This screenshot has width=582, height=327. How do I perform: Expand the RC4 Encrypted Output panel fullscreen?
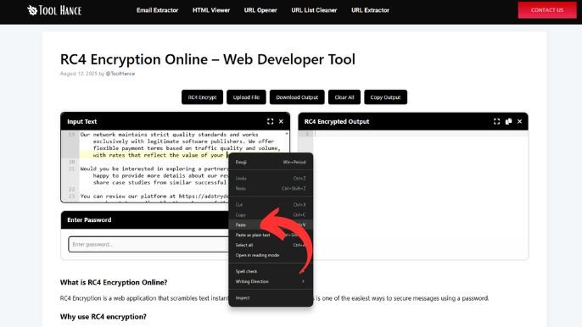click(496, 121)
